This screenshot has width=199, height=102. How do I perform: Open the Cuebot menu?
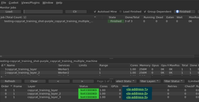tap(13, 3)
